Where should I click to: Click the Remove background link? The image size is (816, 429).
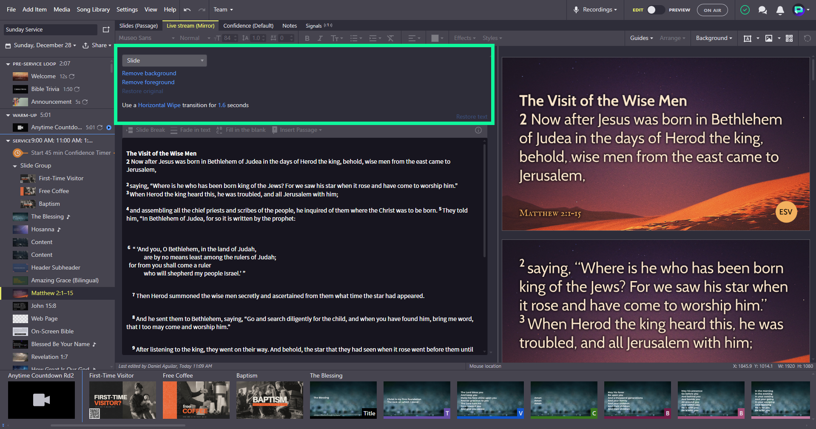point(149,74)
